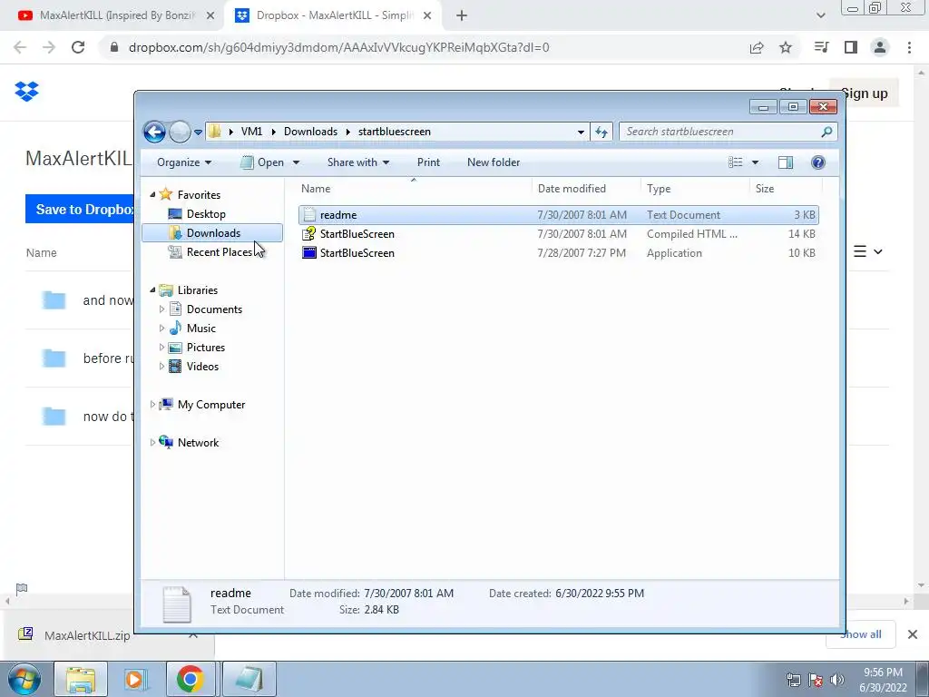
Task: Click the Dropbox logo
Action: point(26,92)
